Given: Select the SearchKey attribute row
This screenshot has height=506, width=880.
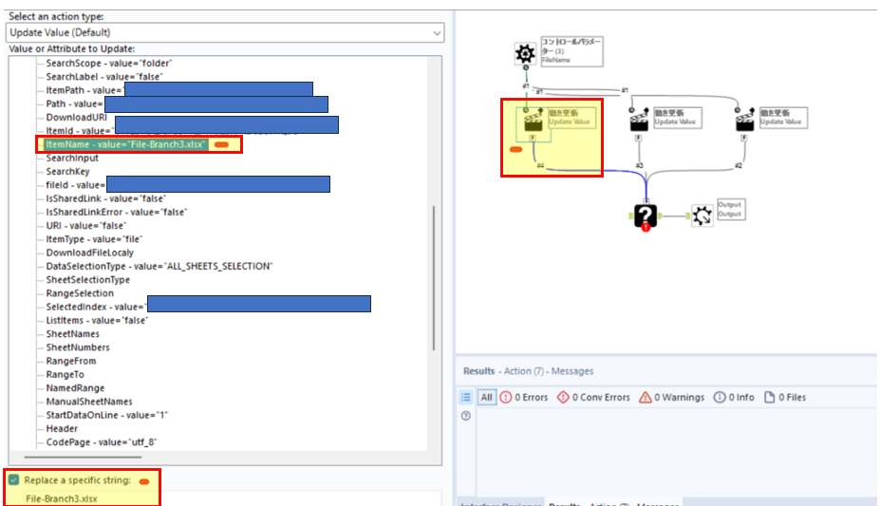Looking at the screenshot, I should (67, 172).
